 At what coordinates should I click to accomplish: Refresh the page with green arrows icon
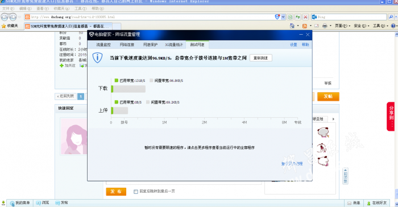298,17
